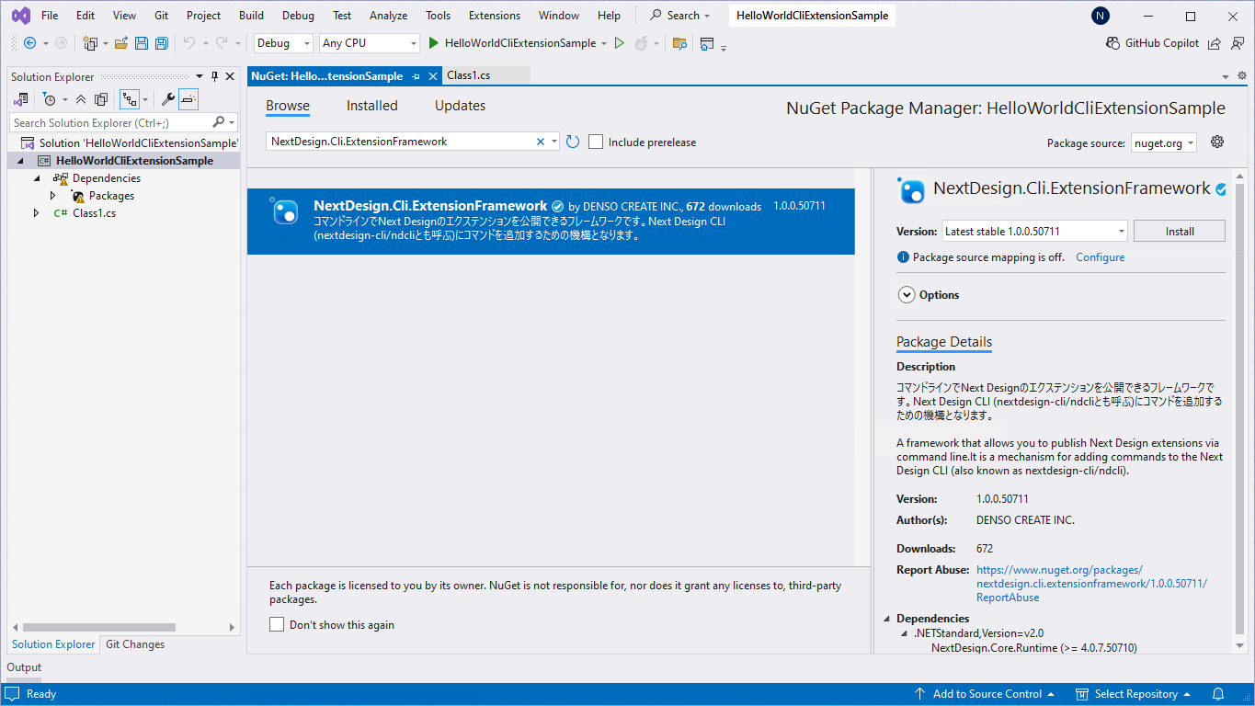Click the New Project toolbar icon
This screenshot has height=706, width=1255.
[90, 43]
